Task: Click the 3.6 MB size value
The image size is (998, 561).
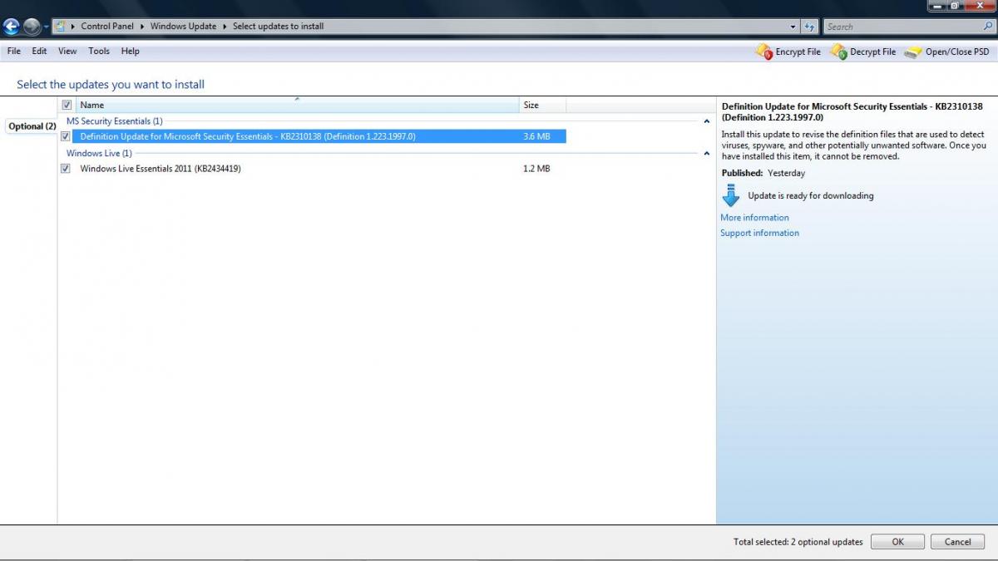Action: coord(536,136)
